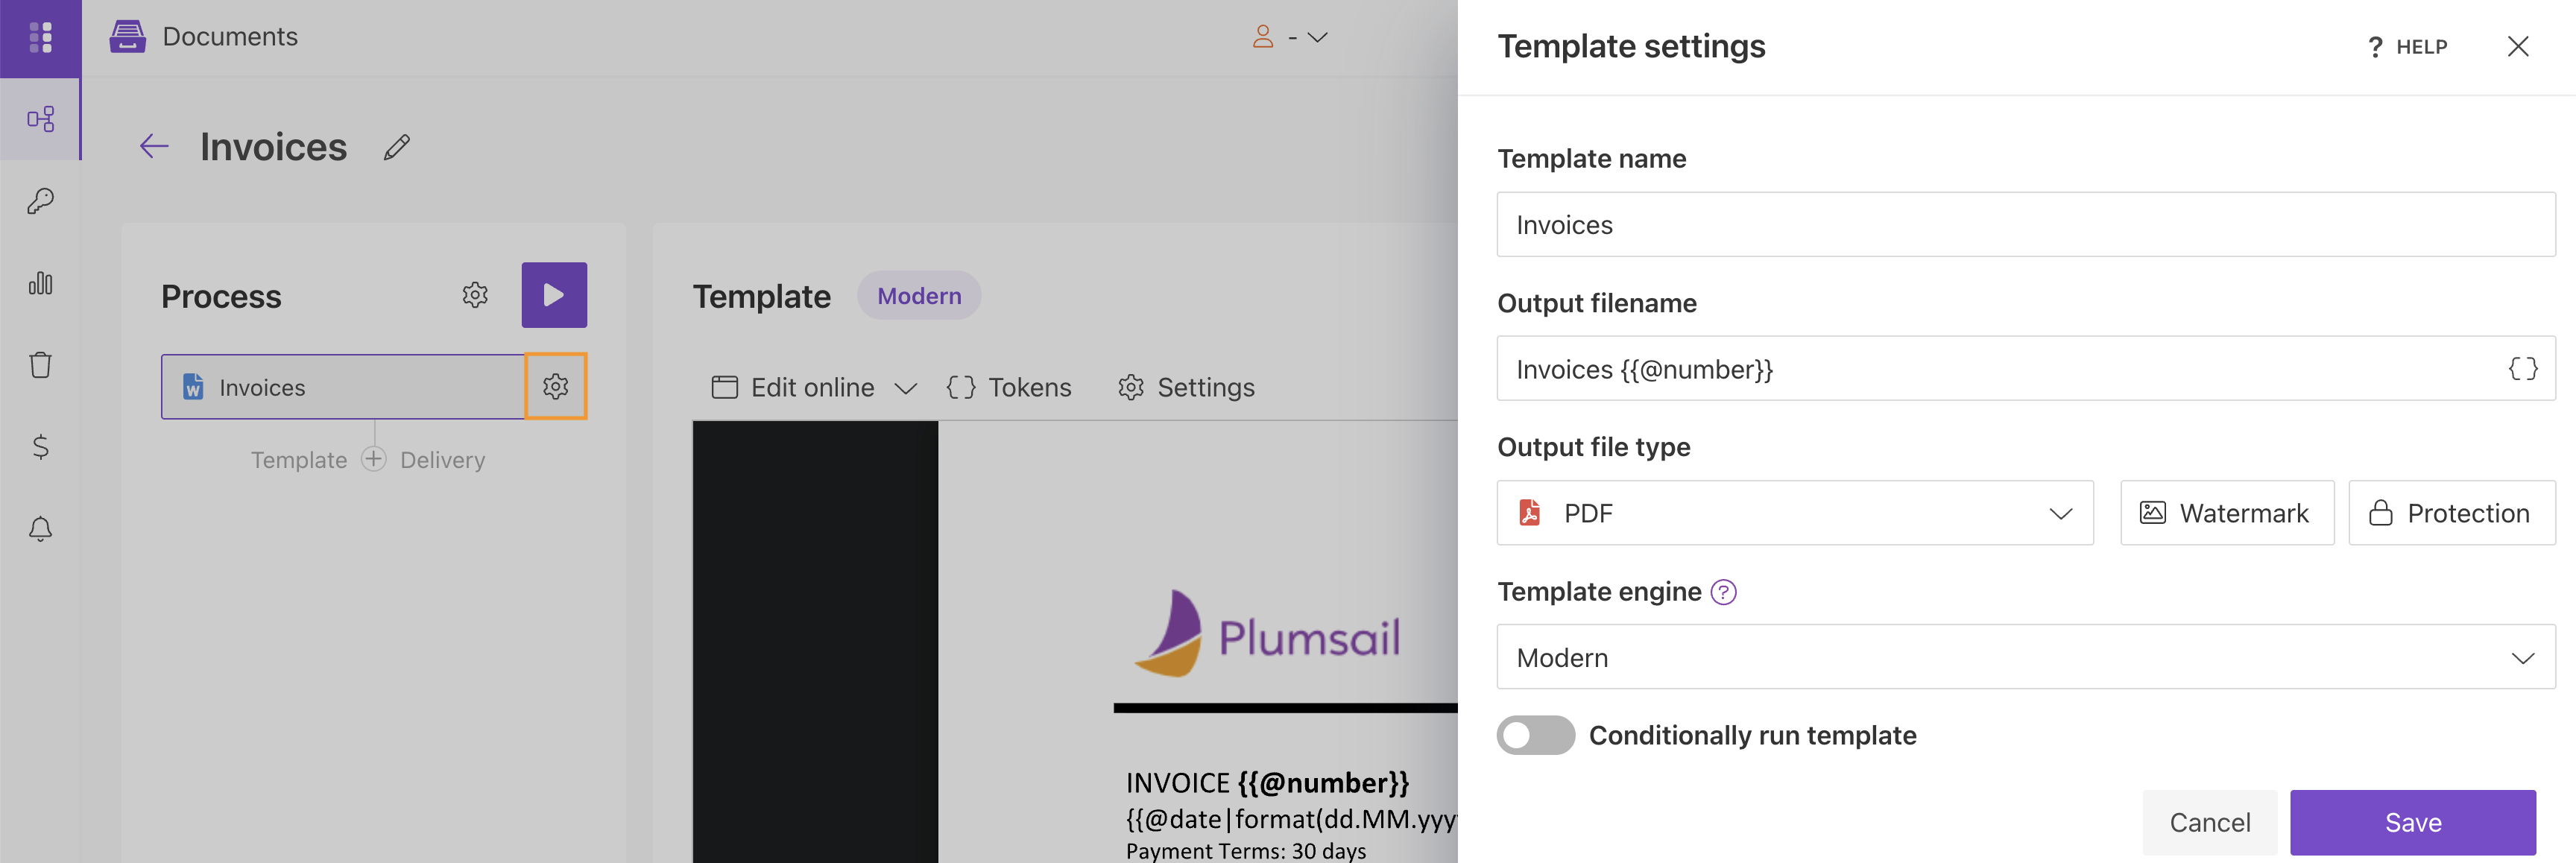Start the process with play button

coord(554,295)
